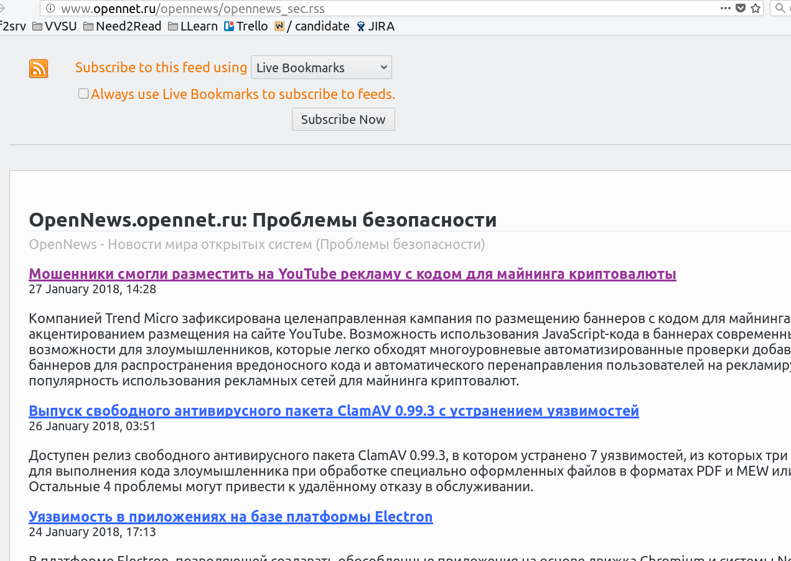Save page to Pocket

pos(741,8)
